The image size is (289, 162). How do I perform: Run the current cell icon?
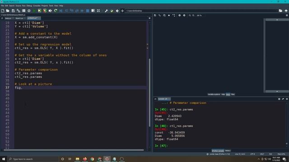[39, 11]
